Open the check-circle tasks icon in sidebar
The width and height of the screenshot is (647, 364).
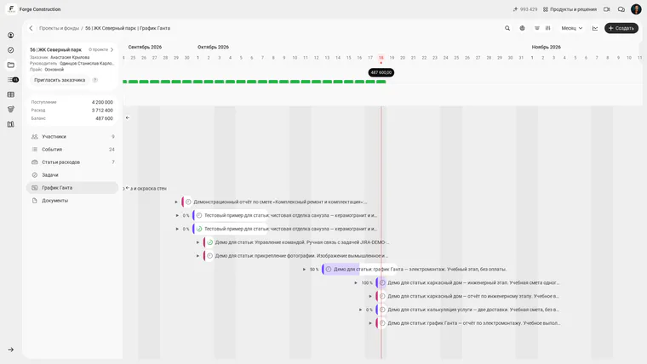tap(11, 50)
